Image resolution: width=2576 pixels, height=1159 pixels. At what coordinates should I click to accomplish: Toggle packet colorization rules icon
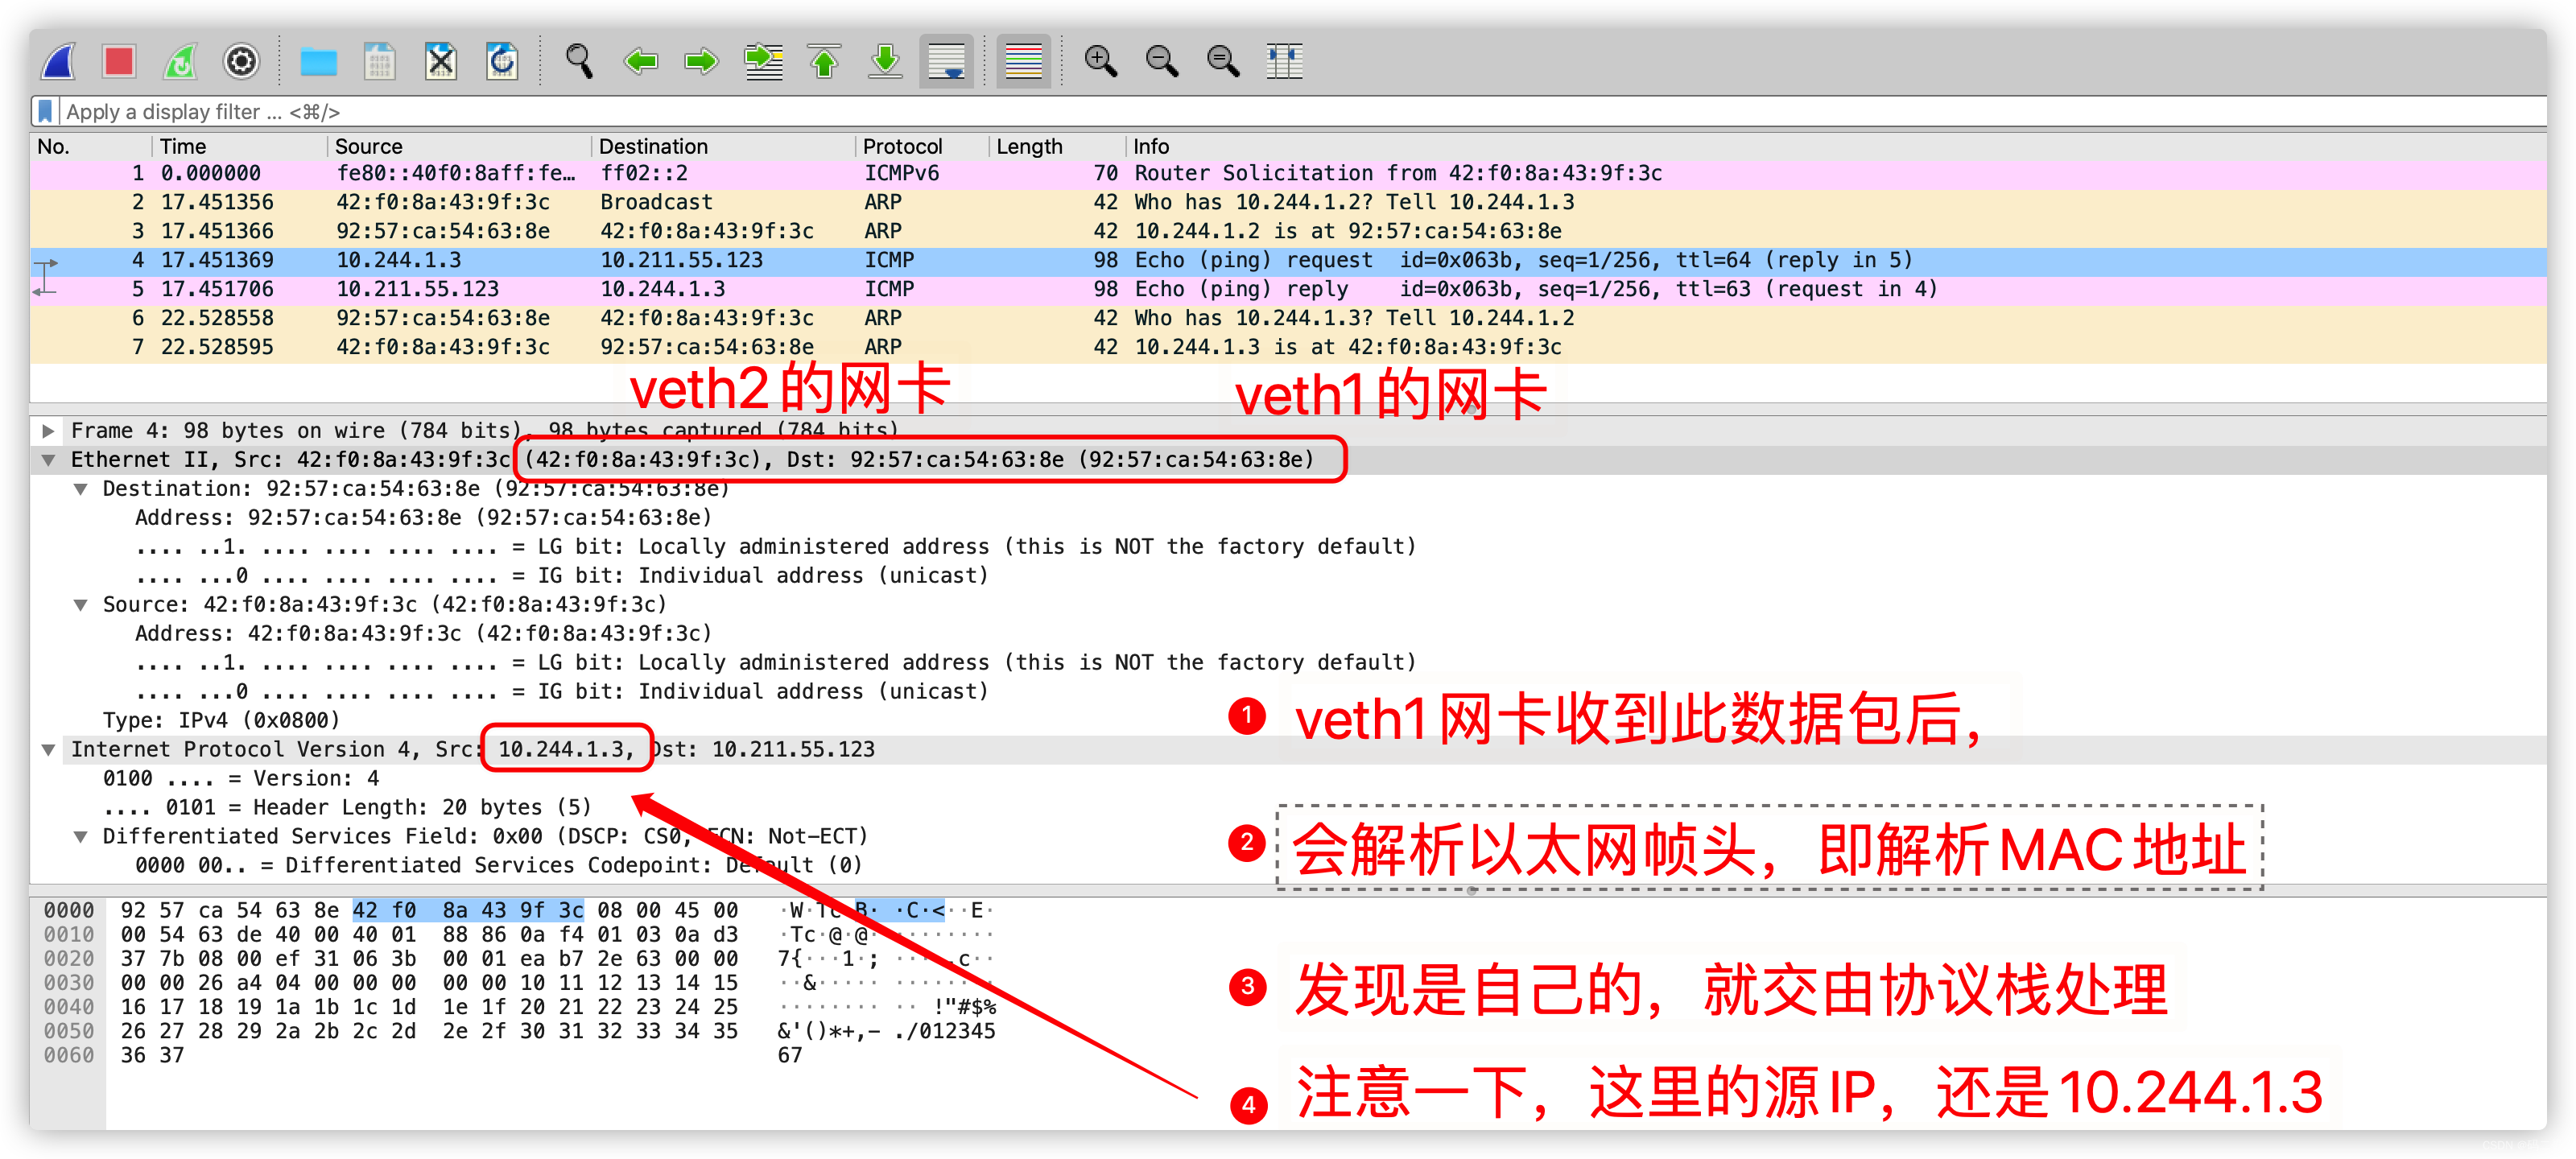[x=1023, y=61]
